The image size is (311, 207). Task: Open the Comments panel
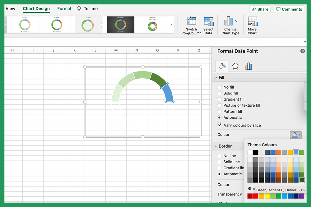(289, 9)
